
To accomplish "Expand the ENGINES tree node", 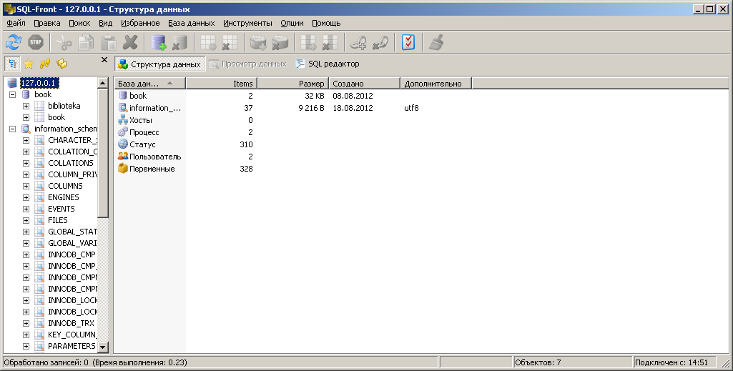I will point(26,197).
